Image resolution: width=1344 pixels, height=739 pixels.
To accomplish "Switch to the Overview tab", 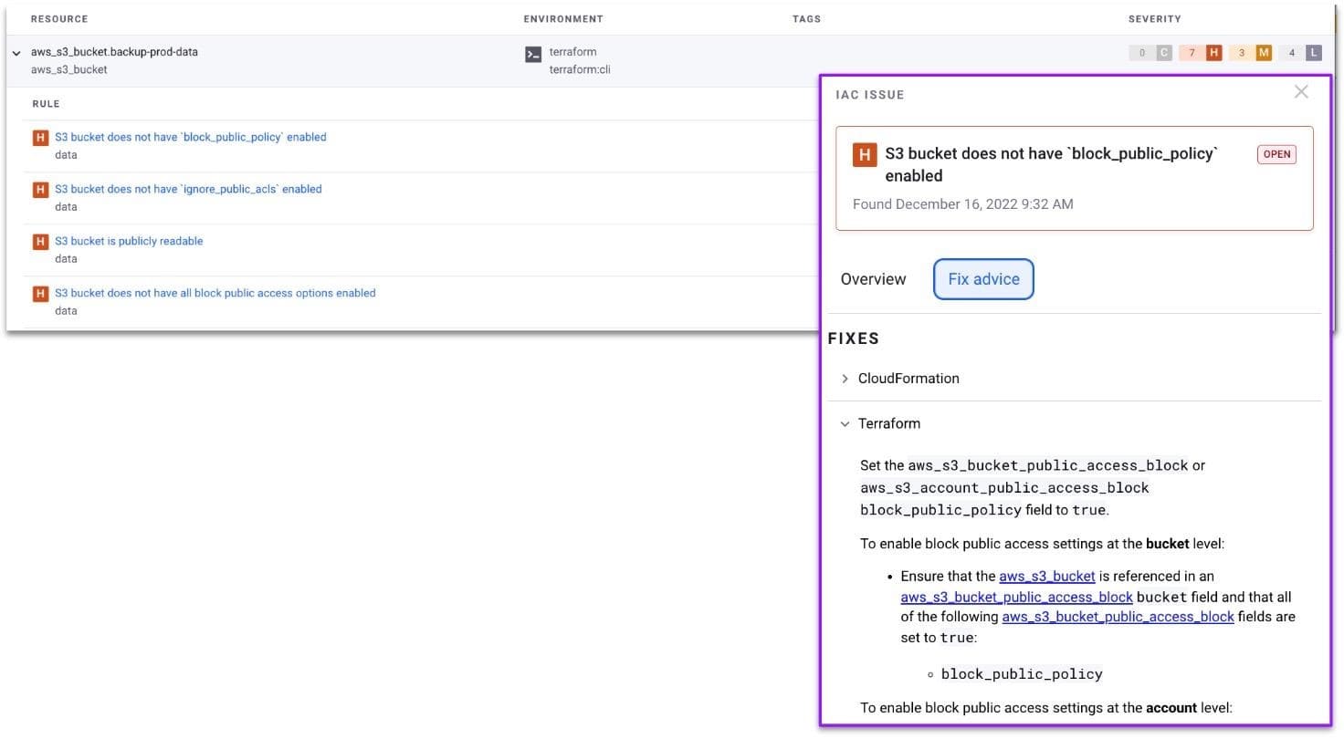I will 873,279.
